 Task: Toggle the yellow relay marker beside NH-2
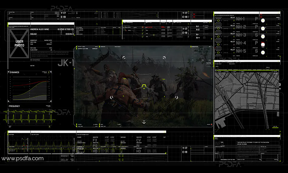(234, 29)
